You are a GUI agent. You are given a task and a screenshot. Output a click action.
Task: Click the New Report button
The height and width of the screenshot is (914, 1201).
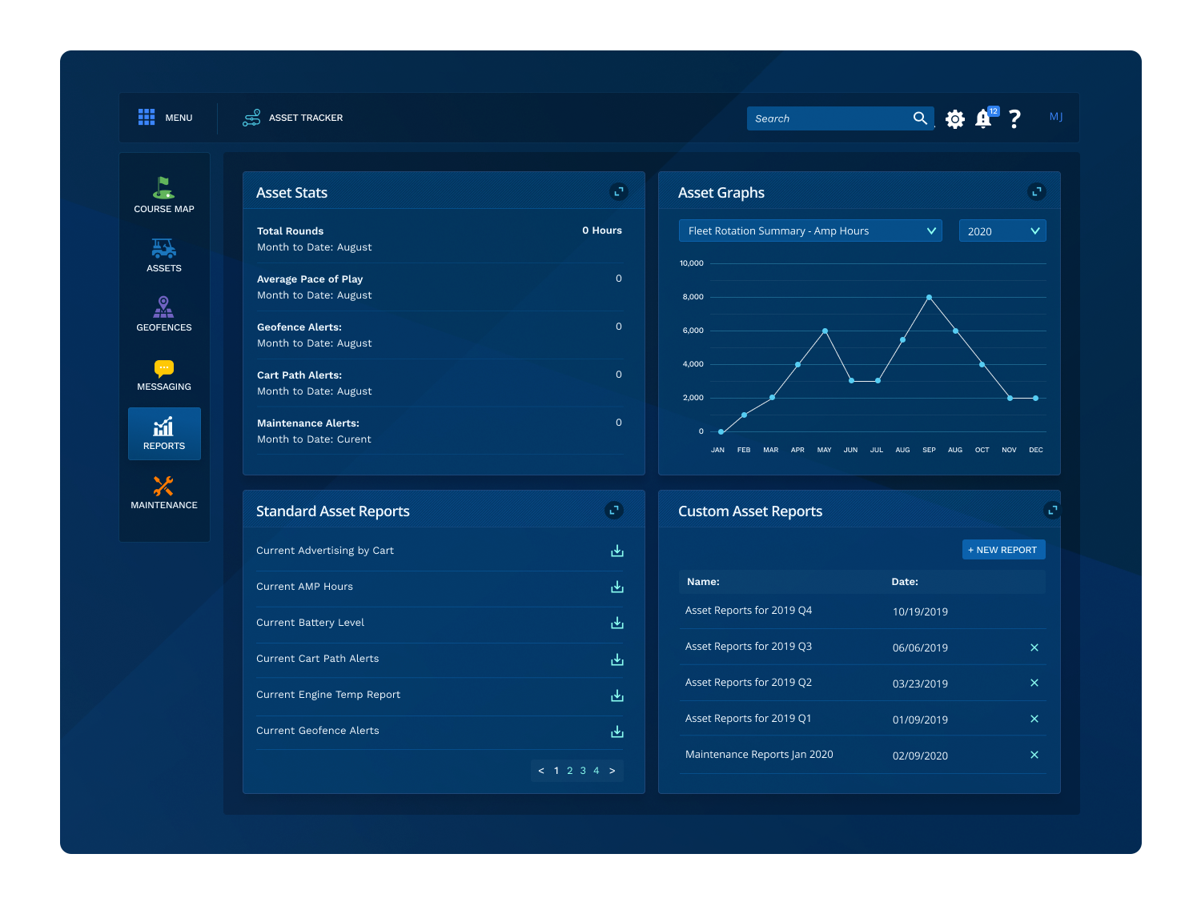coord(1003,550)
